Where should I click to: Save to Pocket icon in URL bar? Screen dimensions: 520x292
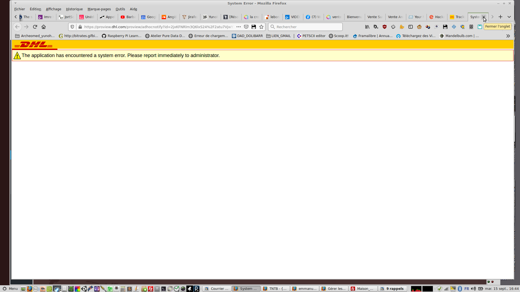[246, 27]
